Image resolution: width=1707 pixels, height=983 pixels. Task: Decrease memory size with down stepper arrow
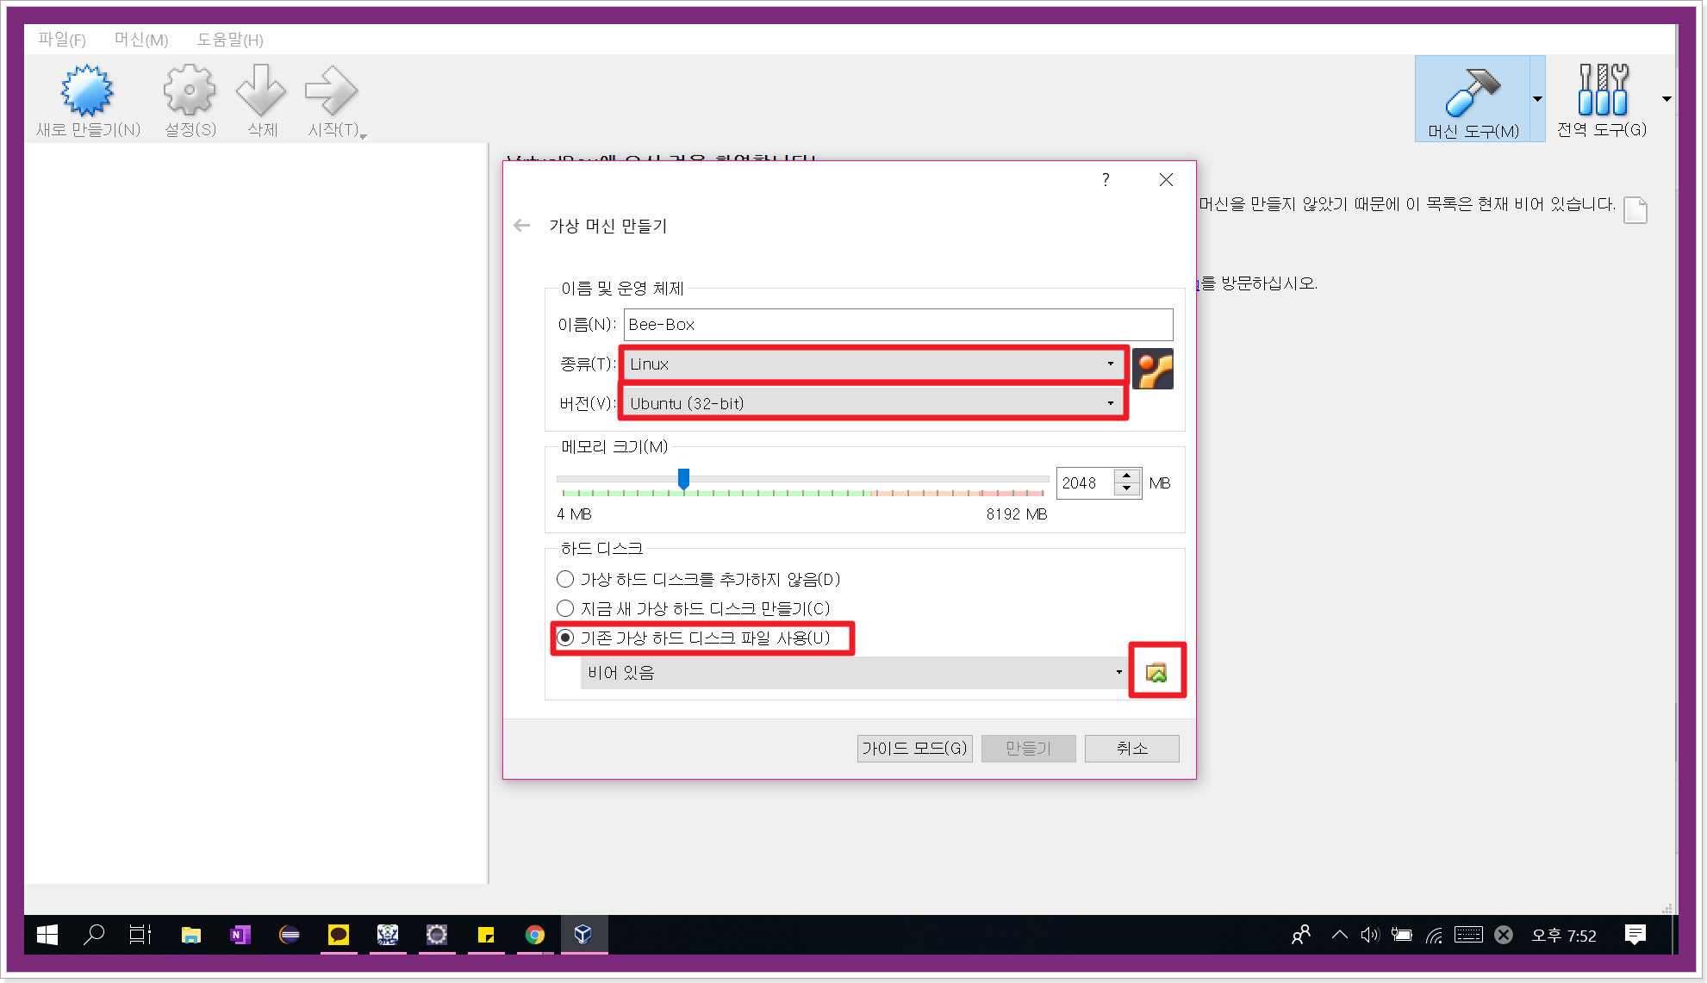coord(1126,489)
